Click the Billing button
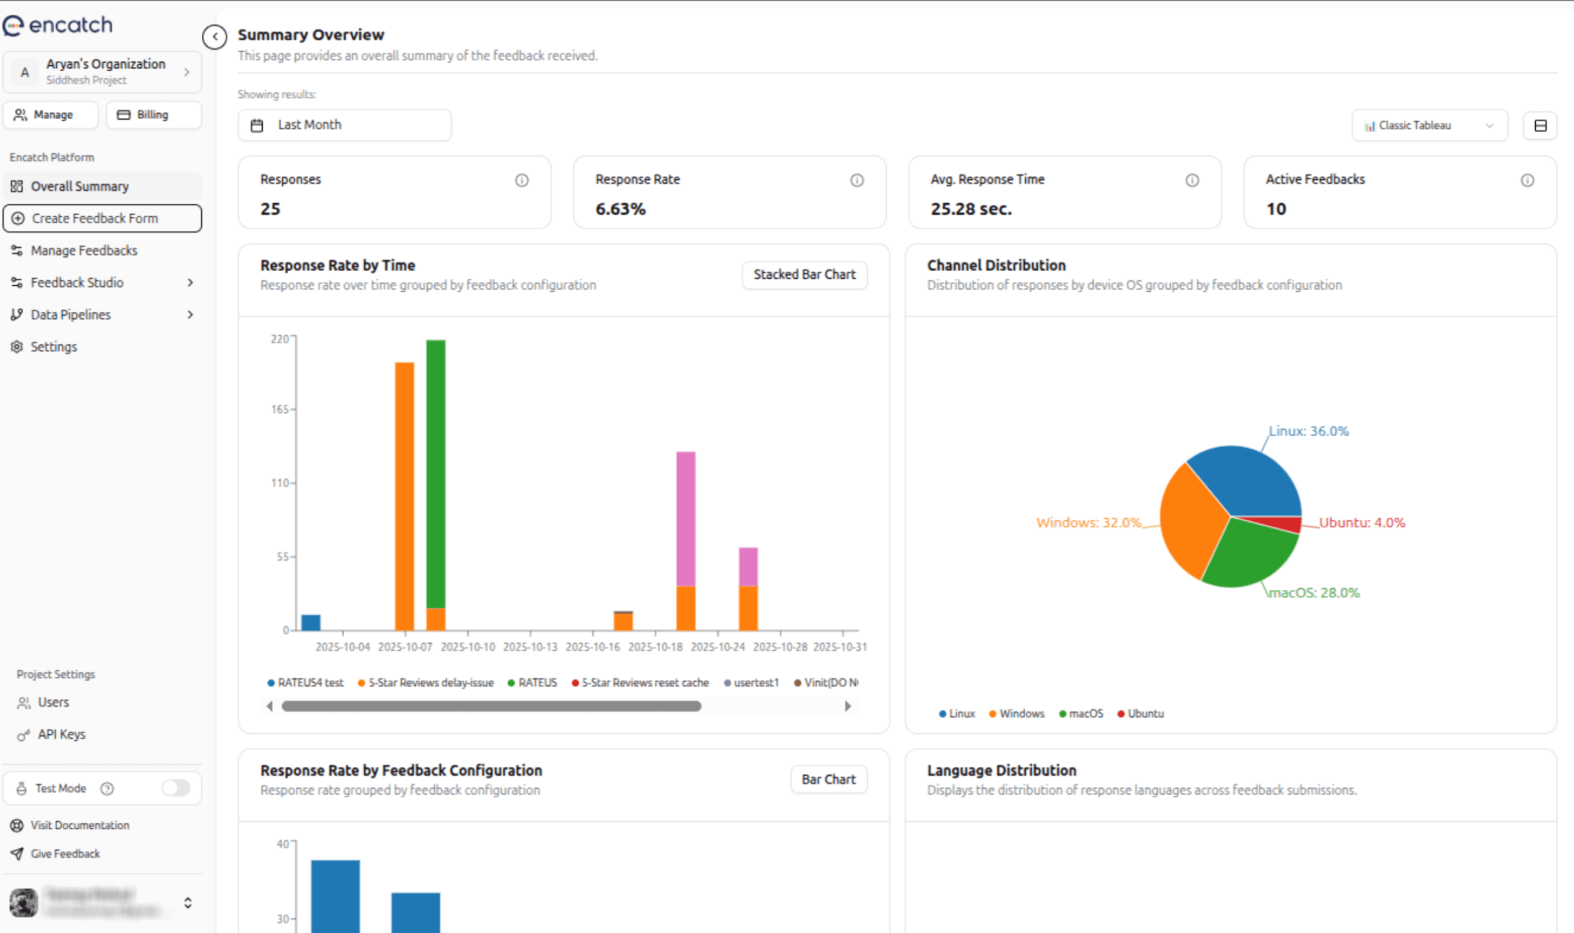Viewport: 1574px width, 933px height. tap(153, 115)
